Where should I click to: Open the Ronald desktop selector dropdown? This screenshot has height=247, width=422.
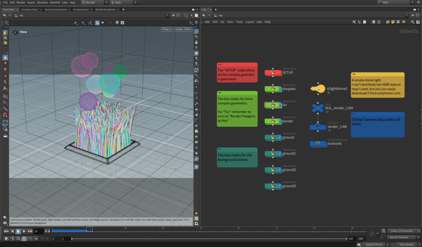pyautogui.click(x=94, y=3)
